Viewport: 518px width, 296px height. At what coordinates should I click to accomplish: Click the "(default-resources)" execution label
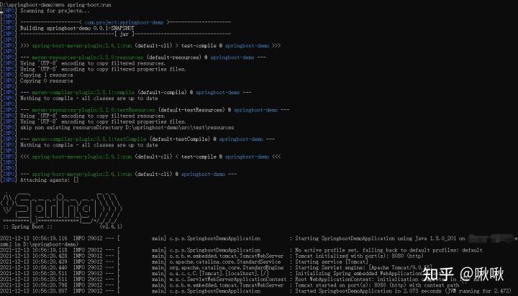coord(174,57)
